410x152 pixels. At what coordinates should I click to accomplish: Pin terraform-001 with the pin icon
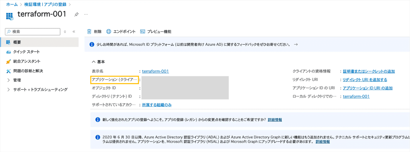pos(77,15)
